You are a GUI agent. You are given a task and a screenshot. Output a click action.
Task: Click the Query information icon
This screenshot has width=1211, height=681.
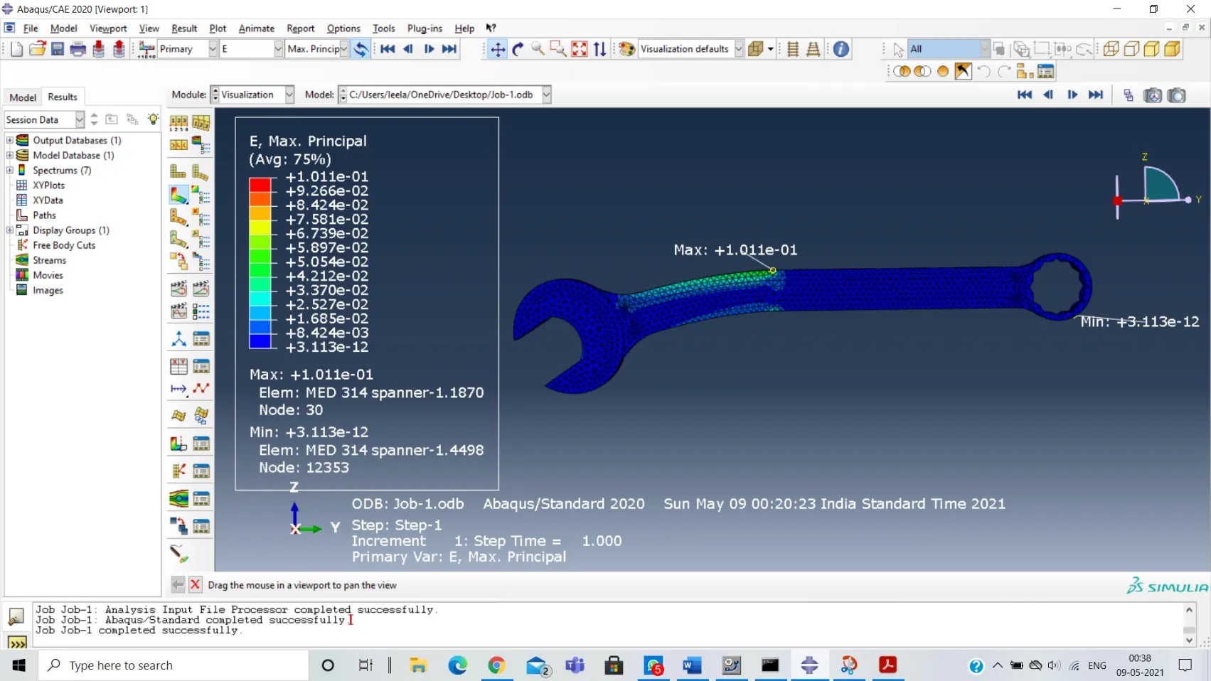841,49
